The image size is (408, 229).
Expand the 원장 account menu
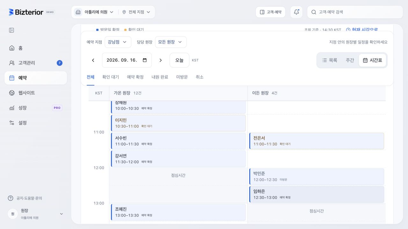tap(36, 214)
